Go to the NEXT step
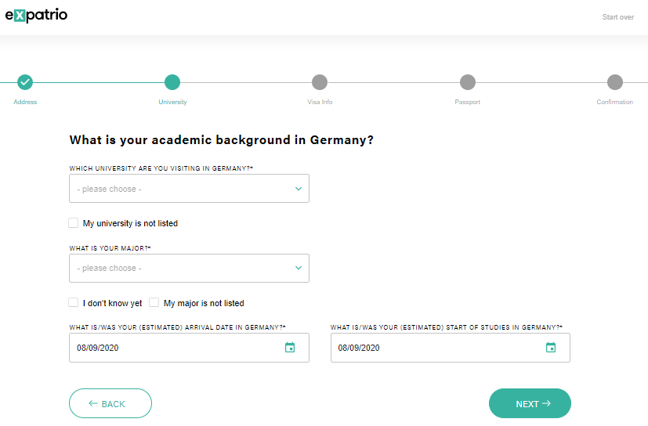The image size is (648, 426). click(x=530, y=403)
